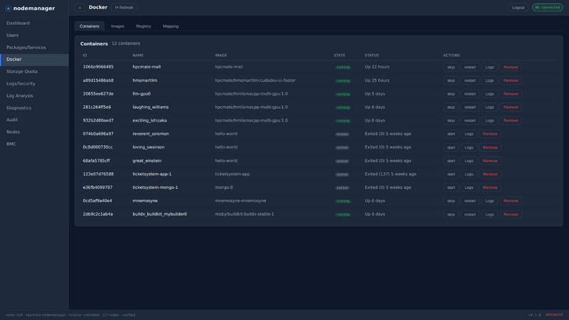Switch to the Mapping tab
The width and height of the screenshot is (569, 320).
[x=171, y=26]
